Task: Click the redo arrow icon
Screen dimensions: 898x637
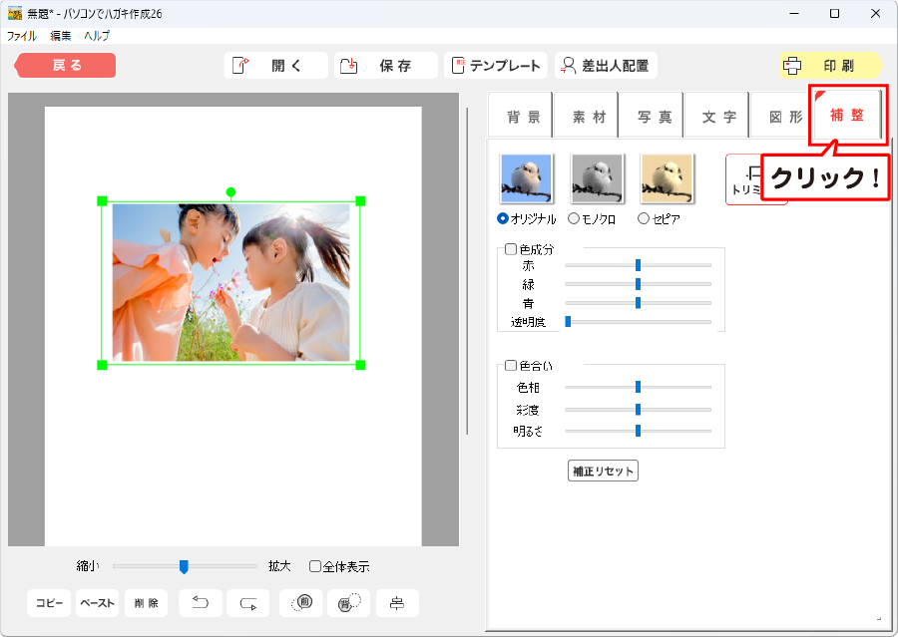Action: coord(248,603)
